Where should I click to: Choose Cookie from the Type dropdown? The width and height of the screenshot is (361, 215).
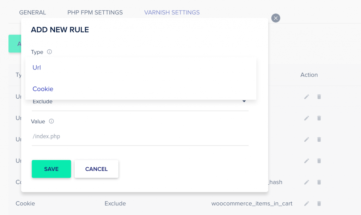coord(43,89)
